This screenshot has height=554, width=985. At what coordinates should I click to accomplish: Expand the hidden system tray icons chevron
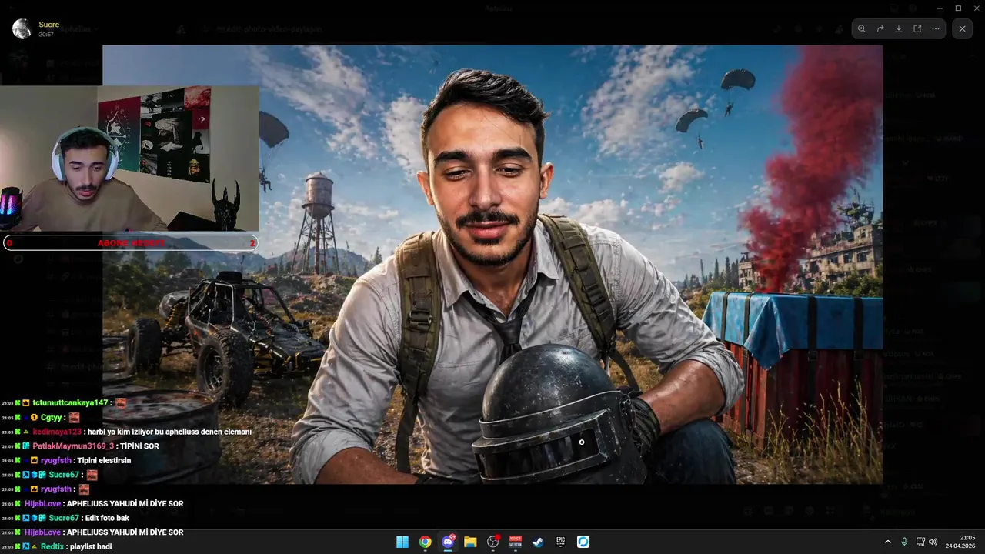pyautogui.click(x=887, y=542)
